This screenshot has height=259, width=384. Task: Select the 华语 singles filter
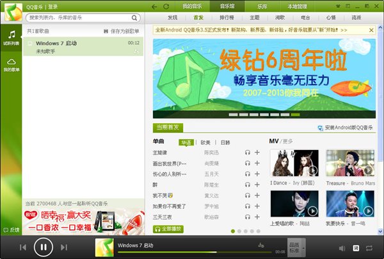coord(186,142)
